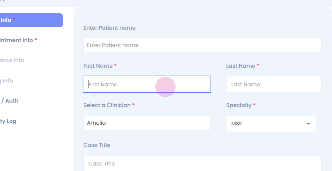
Task: Click the Specialty dropdown arrow
Action: click(x=308, y=124)
